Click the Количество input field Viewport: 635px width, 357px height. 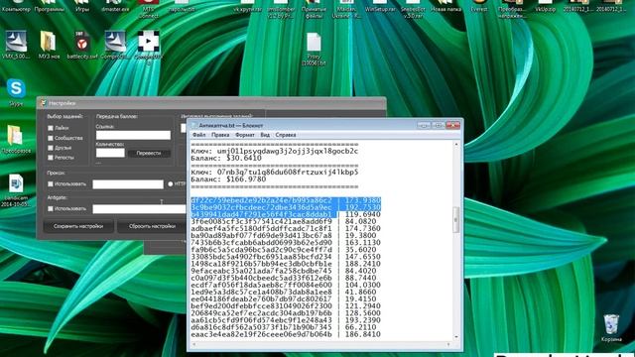[x=110, y=153]
